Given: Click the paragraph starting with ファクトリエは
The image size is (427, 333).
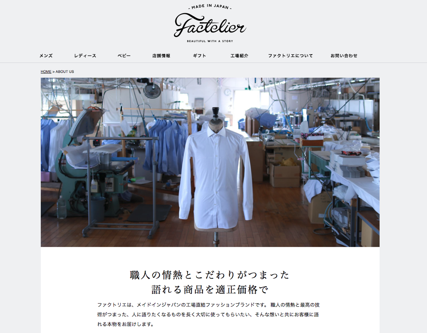Looking at the screenshot, I should [208, 314].
